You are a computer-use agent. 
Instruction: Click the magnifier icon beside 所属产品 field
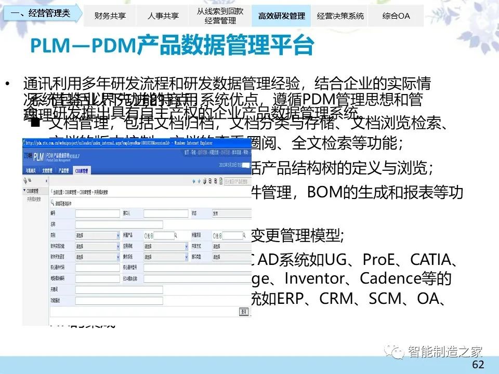click(x=175, y=236)
